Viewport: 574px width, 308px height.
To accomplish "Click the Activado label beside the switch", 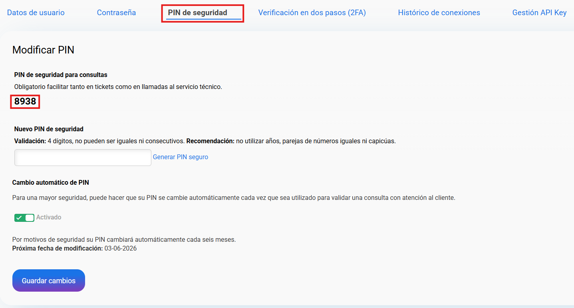I will 49,217.
